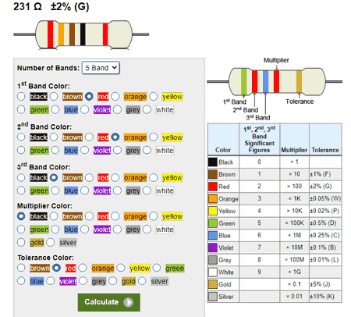Select red tolerance color

56,268
